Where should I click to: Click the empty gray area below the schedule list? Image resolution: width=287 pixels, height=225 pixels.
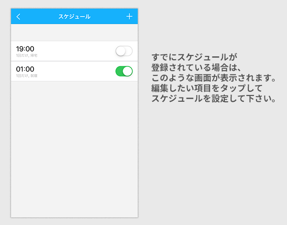(x=74, y=148)
